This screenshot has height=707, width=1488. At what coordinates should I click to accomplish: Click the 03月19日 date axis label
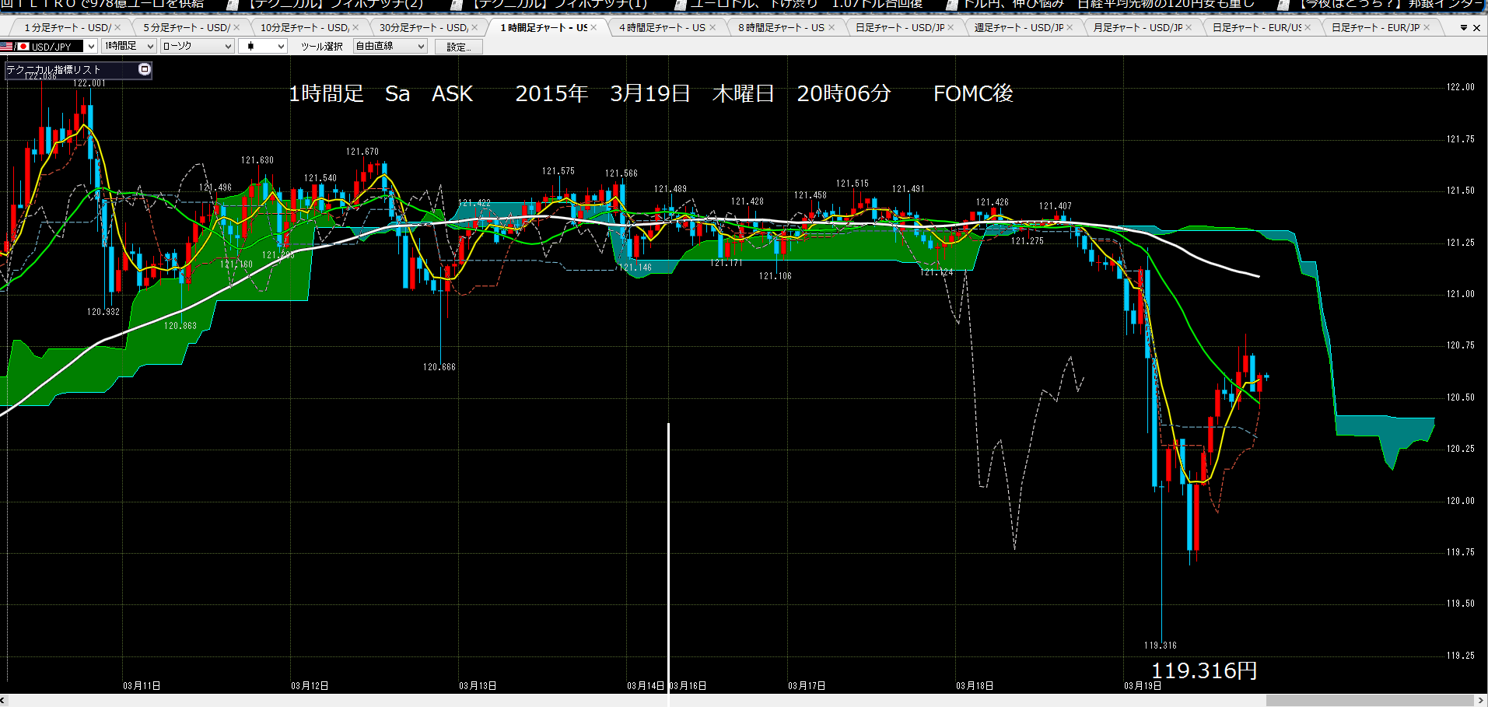[x=1143, y=686]
